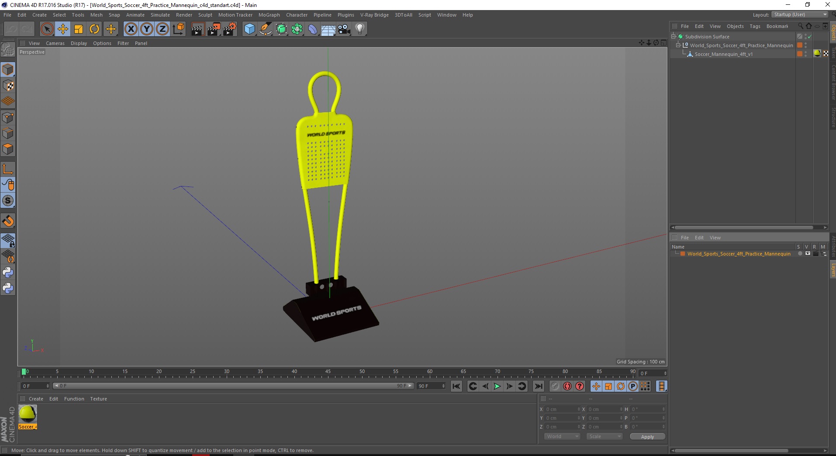
Task: Open the Tags menu in Object Manager
Action: [x=755, y=26]
